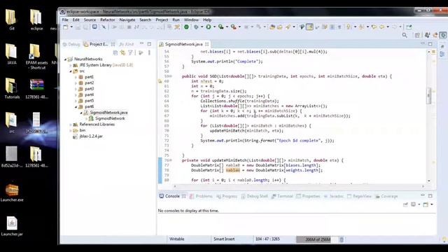Open the Help menu
This screenshot has height=252, width=448.
coord(207,20)
